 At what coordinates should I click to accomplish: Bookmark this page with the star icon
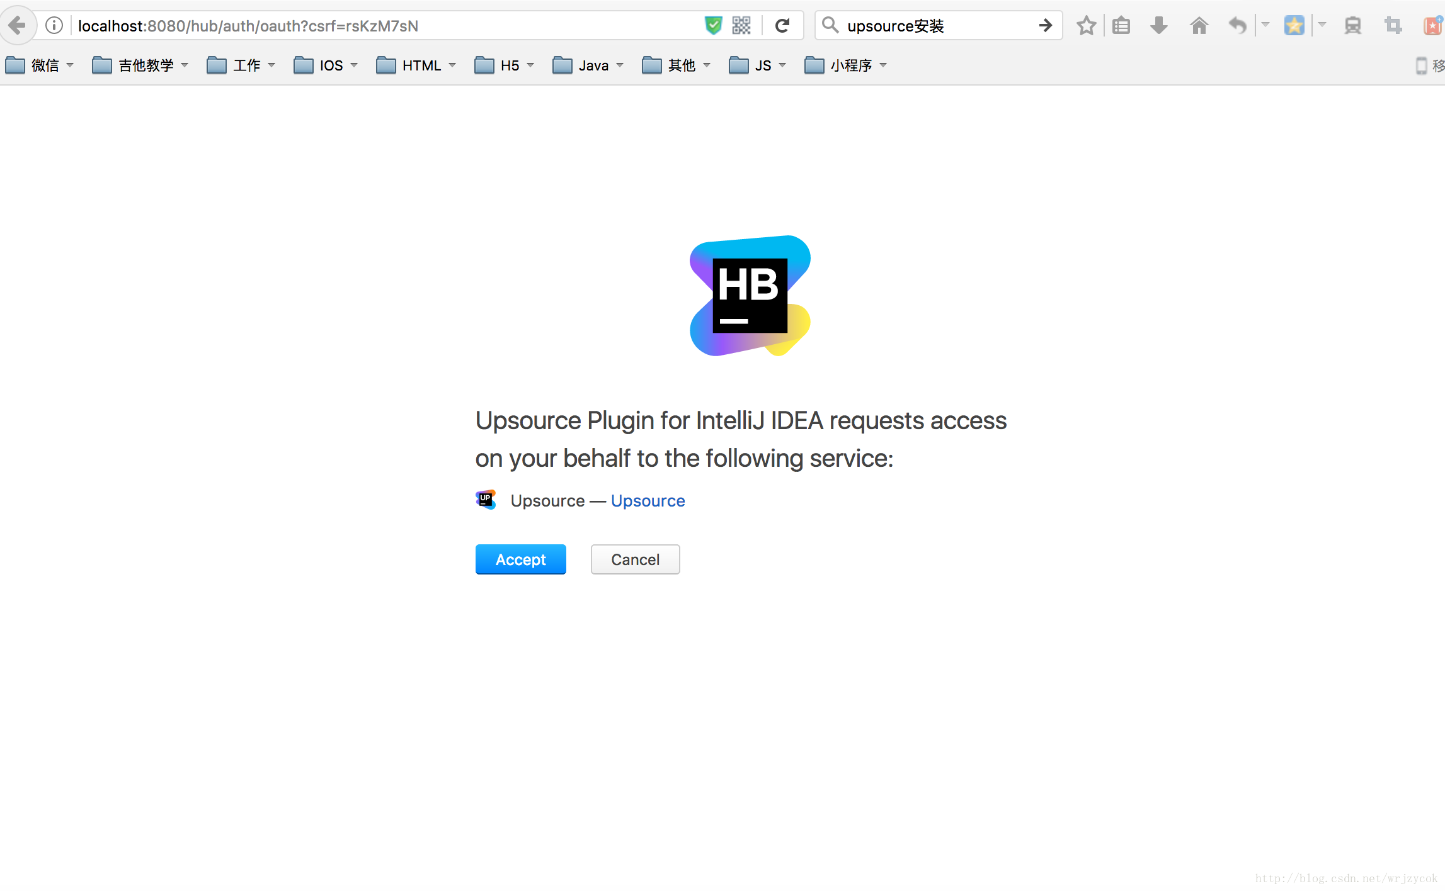pos(1086,26)
